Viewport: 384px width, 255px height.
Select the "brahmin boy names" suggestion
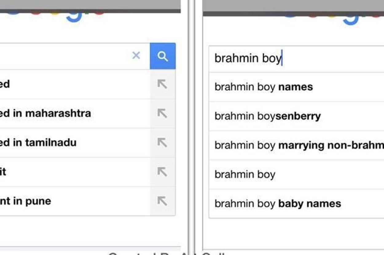(264, 87)
